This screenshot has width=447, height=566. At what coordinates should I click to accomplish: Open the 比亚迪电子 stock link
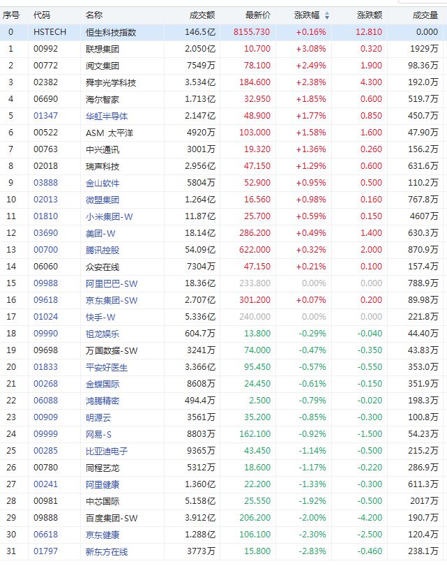pos(107,450)
